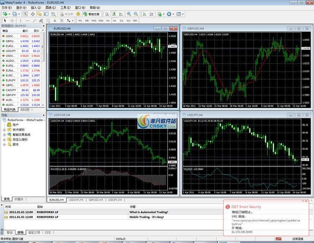Toggle the Data Window crosshair-target icon
This screenshot has height=243, width=314.
coord(33,14)
